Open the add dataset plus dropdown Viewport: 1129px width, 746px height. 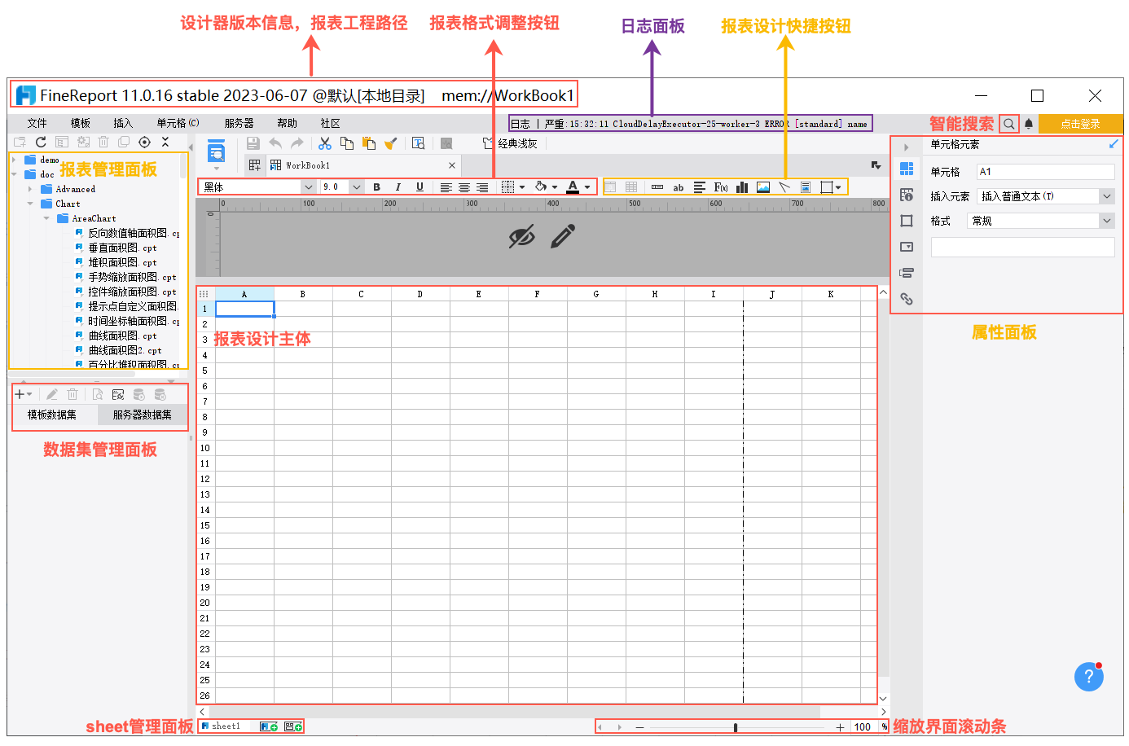[x=24, y=394]
